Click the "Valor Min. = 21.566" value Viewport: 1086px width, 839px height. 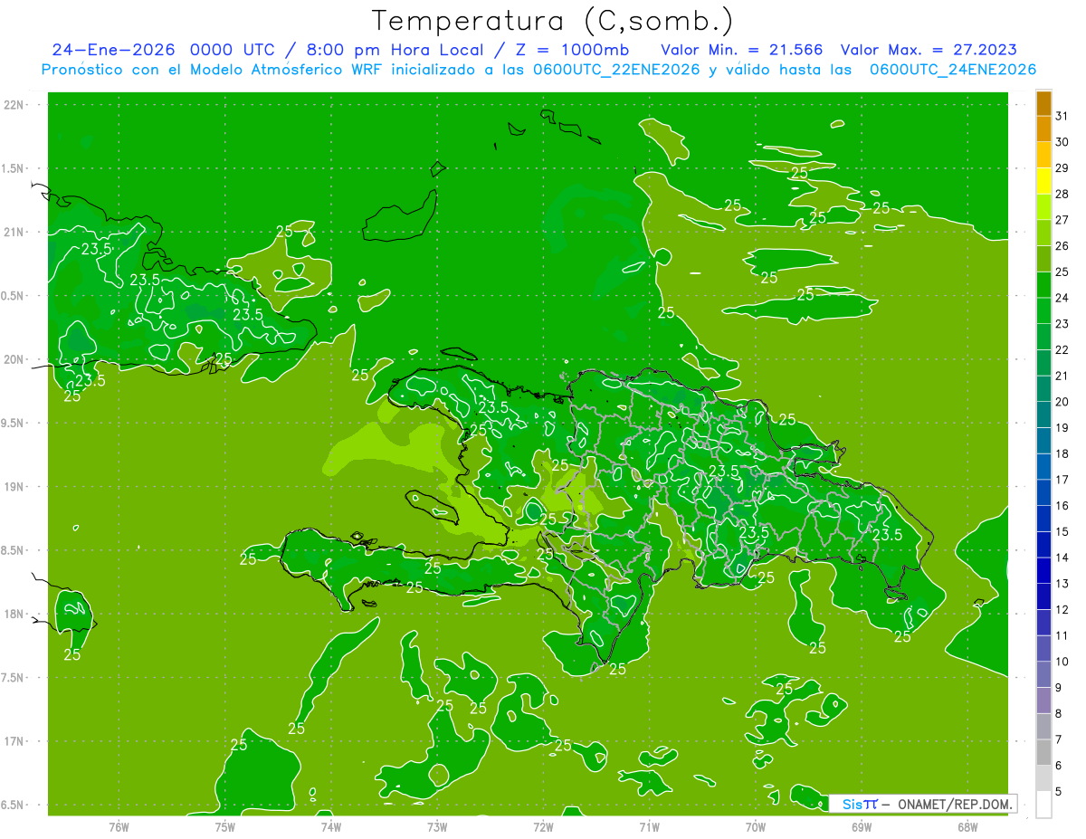click(743, 50)
